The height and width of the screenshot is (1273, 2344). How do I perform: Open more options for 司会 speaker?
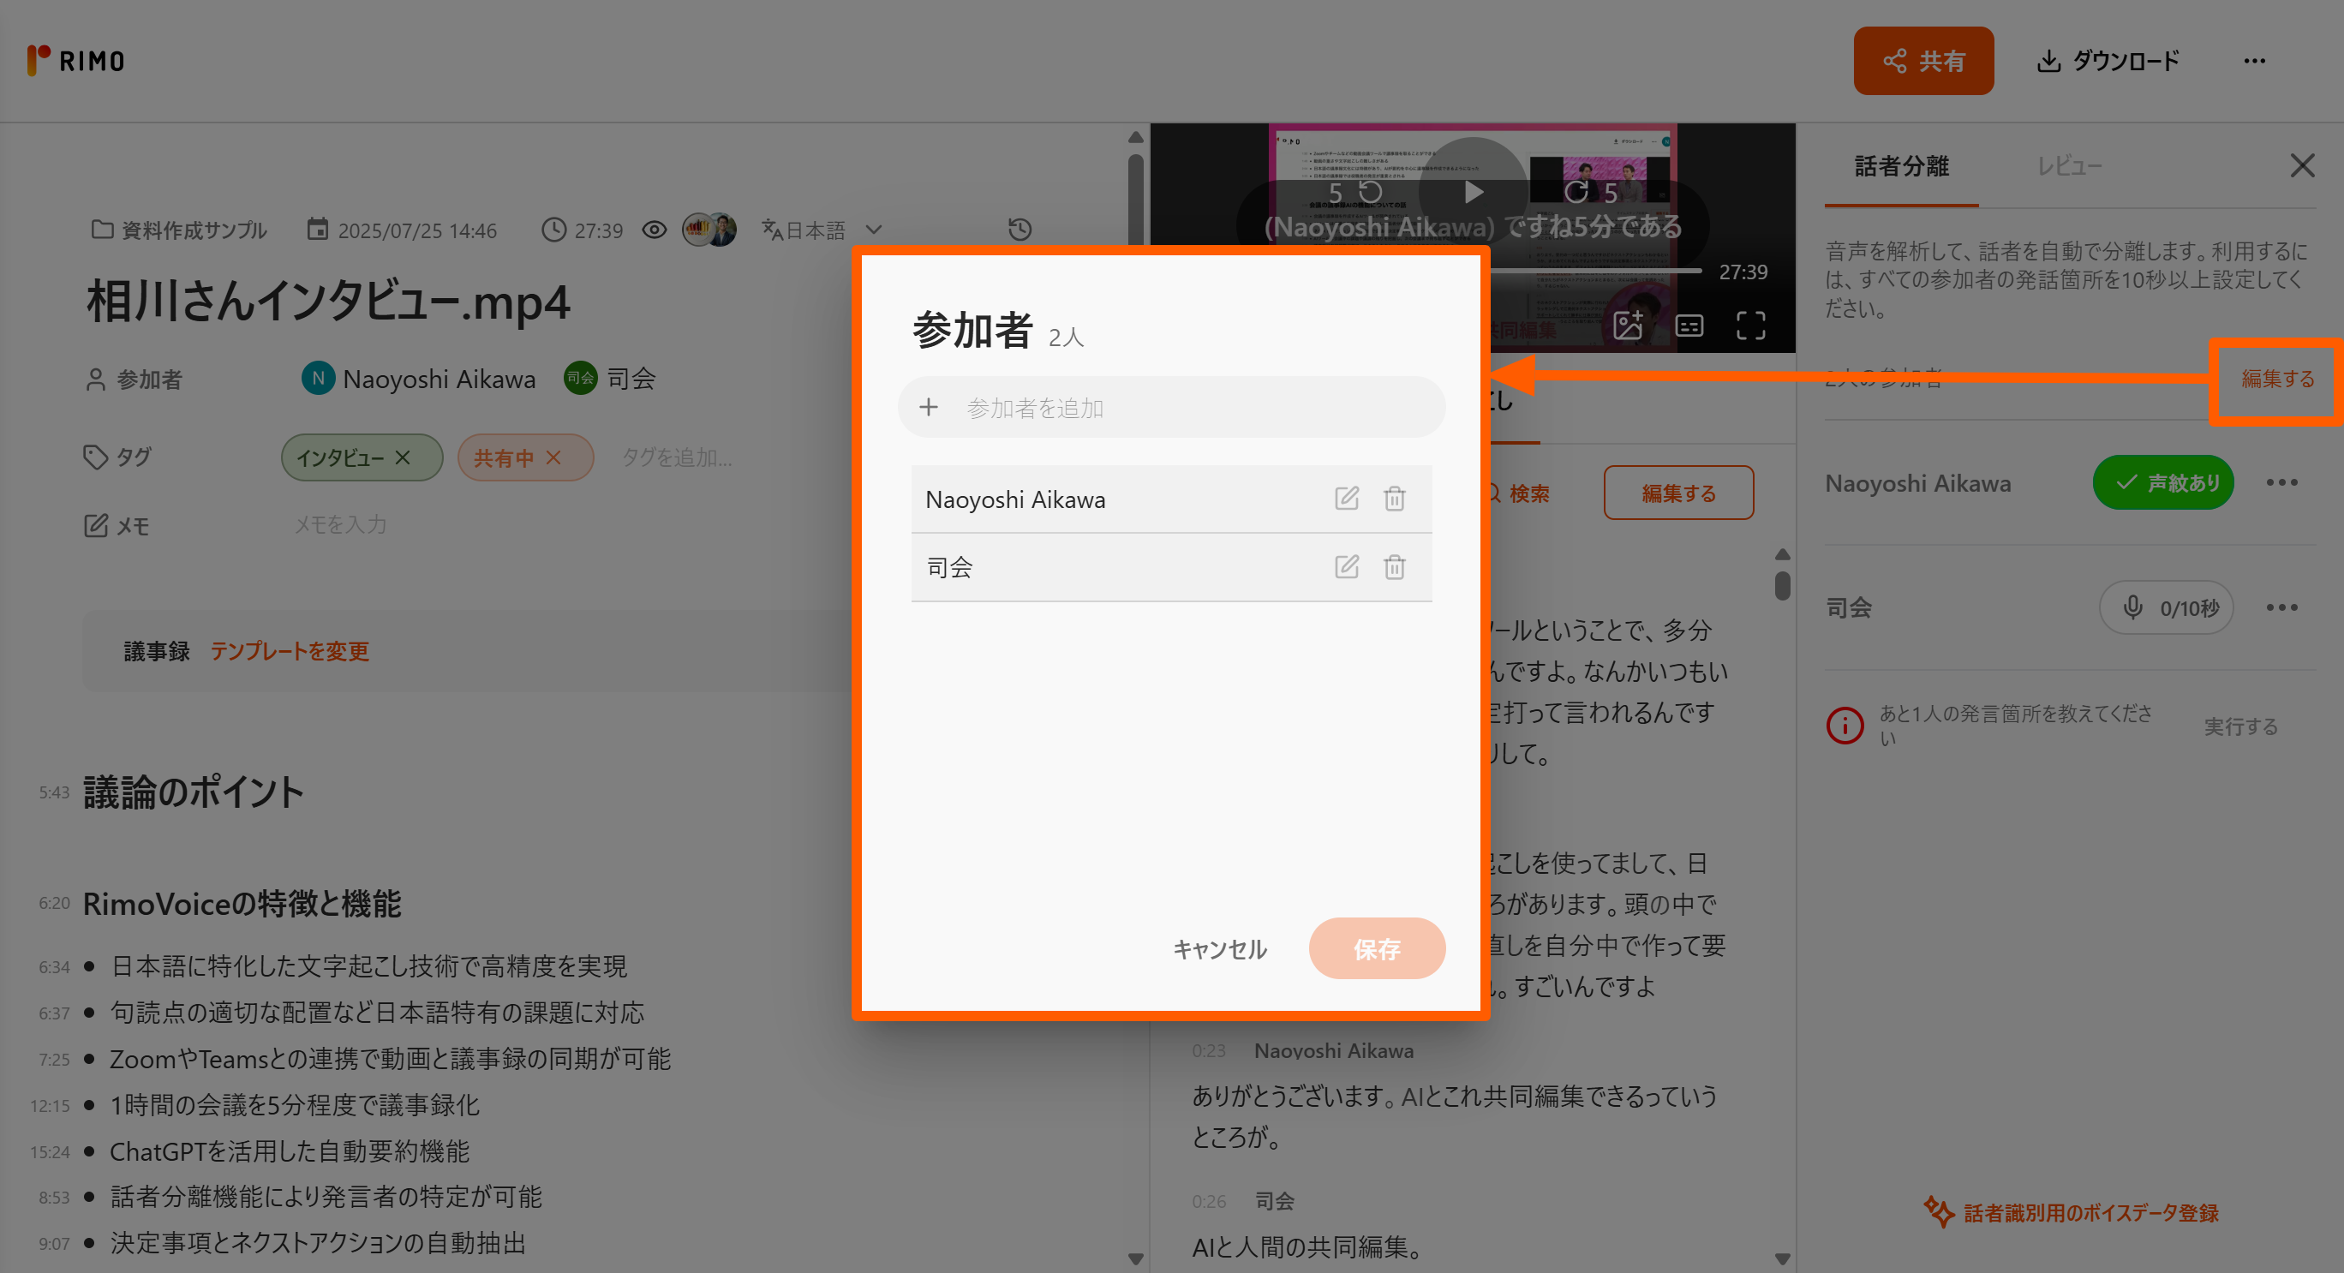[2281, 608]
